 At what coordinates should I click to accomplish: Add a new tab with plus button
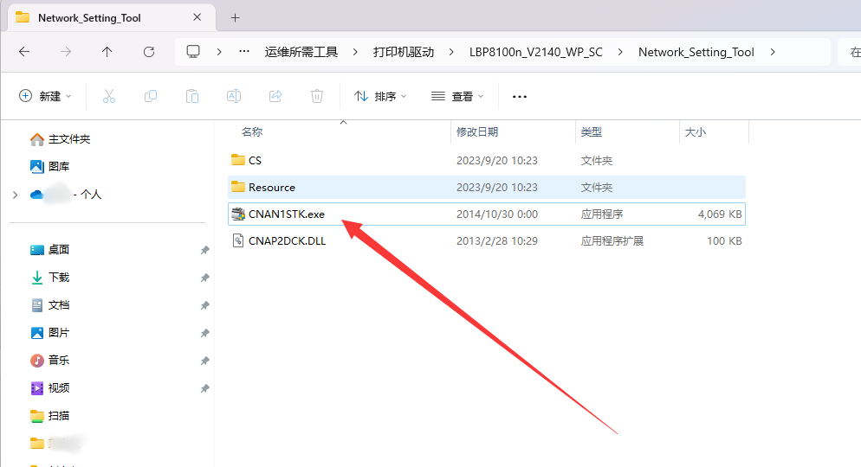click(235, 18)
